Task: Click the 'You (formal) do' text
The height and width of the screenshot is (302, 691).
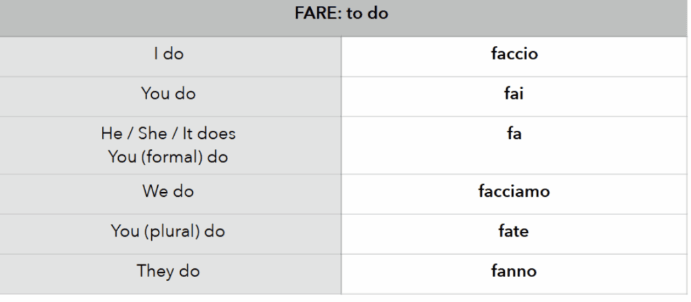Action: click(x=168, y=157)
